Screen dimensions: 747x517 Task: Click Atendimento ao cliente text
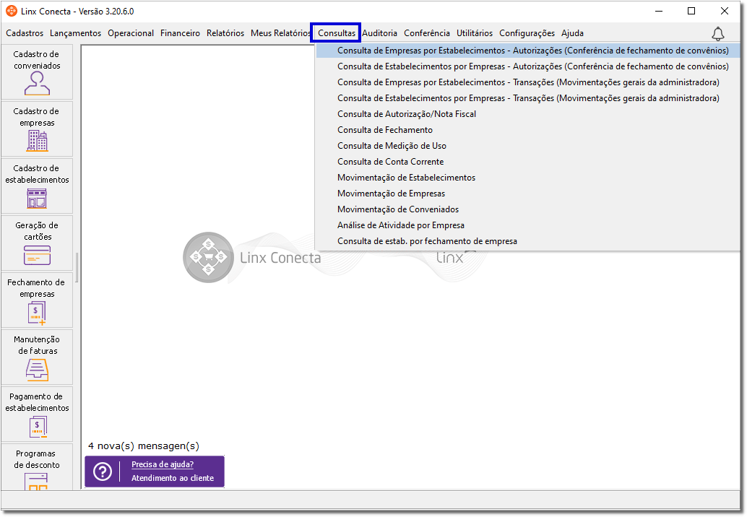(173, 478)
